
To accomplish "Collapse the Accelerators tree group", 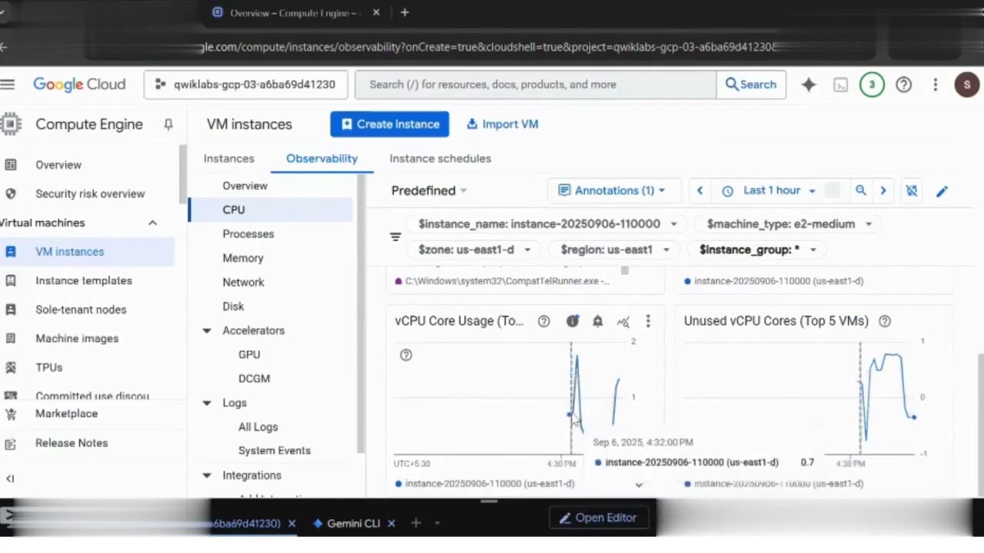I will (x=206, y=331).
